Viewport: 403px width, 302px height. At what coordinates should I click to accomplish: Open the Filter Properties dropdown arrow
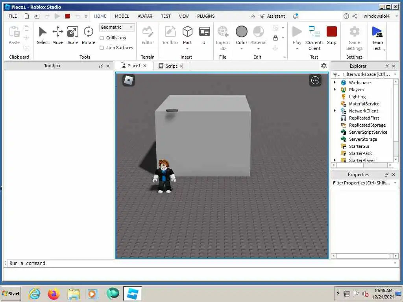tap(395, 183)
